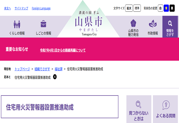Open the Foreign Language link

[x=41, y=8]
